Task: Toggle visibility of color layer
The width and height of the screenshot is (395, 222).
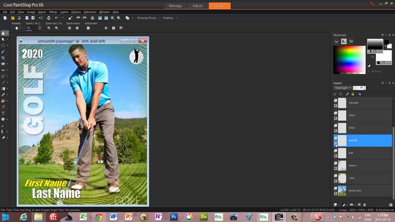Action: coord(335,181)
